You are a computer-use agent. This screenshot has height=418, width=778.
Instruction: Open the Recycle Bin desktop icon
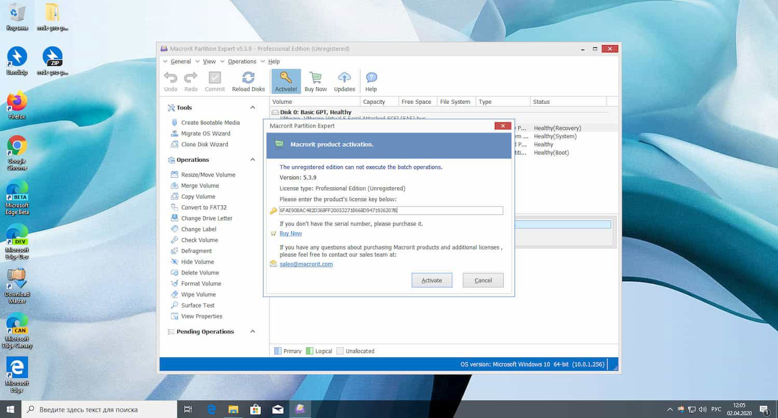click(17, 17)
